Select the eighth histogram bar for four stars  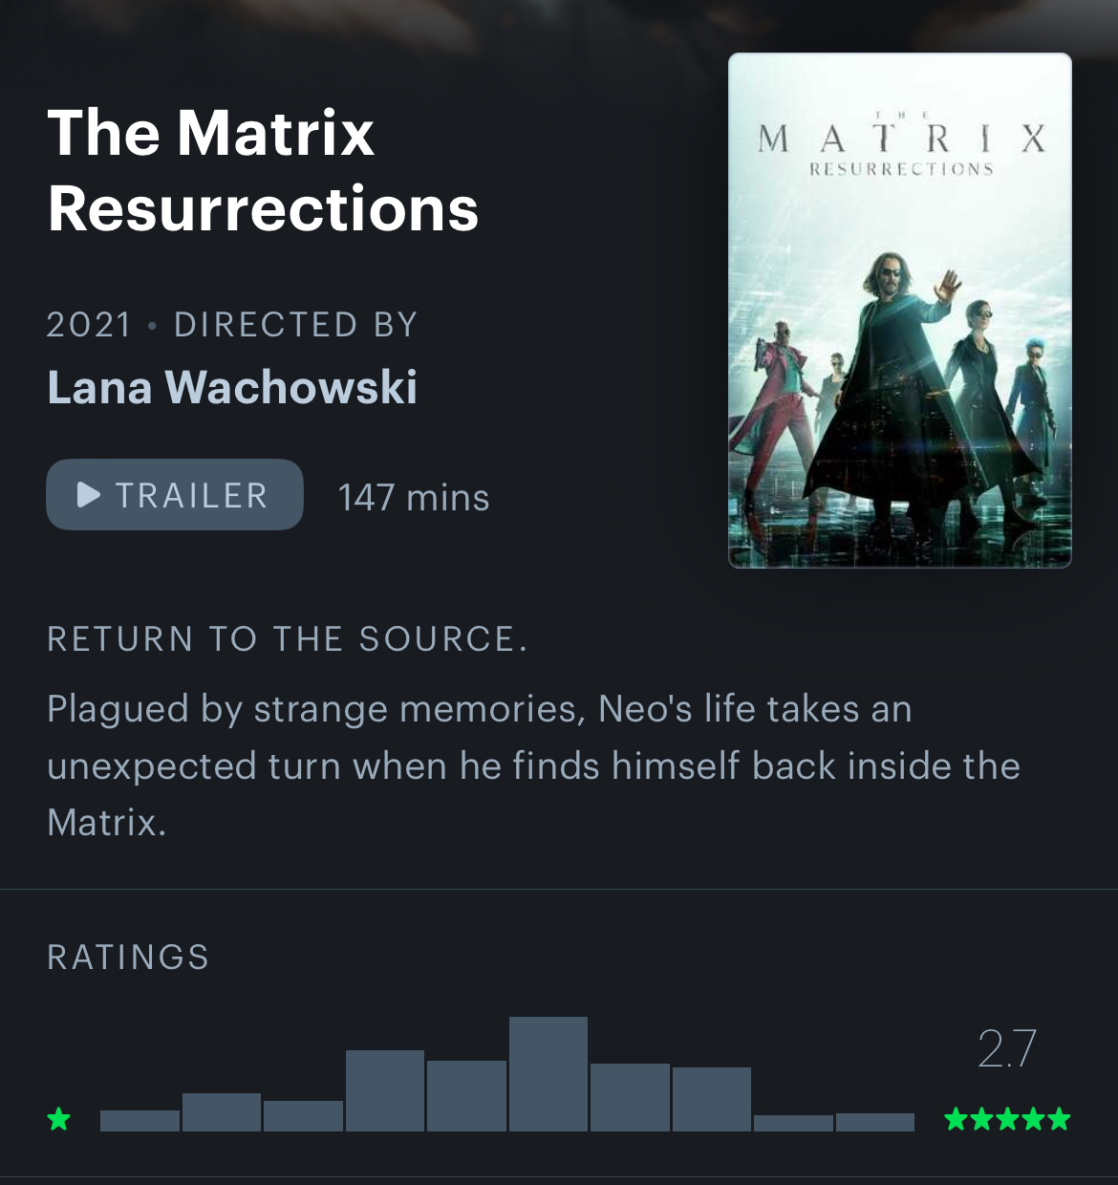pyautogui.click(x=712, y=1099)
